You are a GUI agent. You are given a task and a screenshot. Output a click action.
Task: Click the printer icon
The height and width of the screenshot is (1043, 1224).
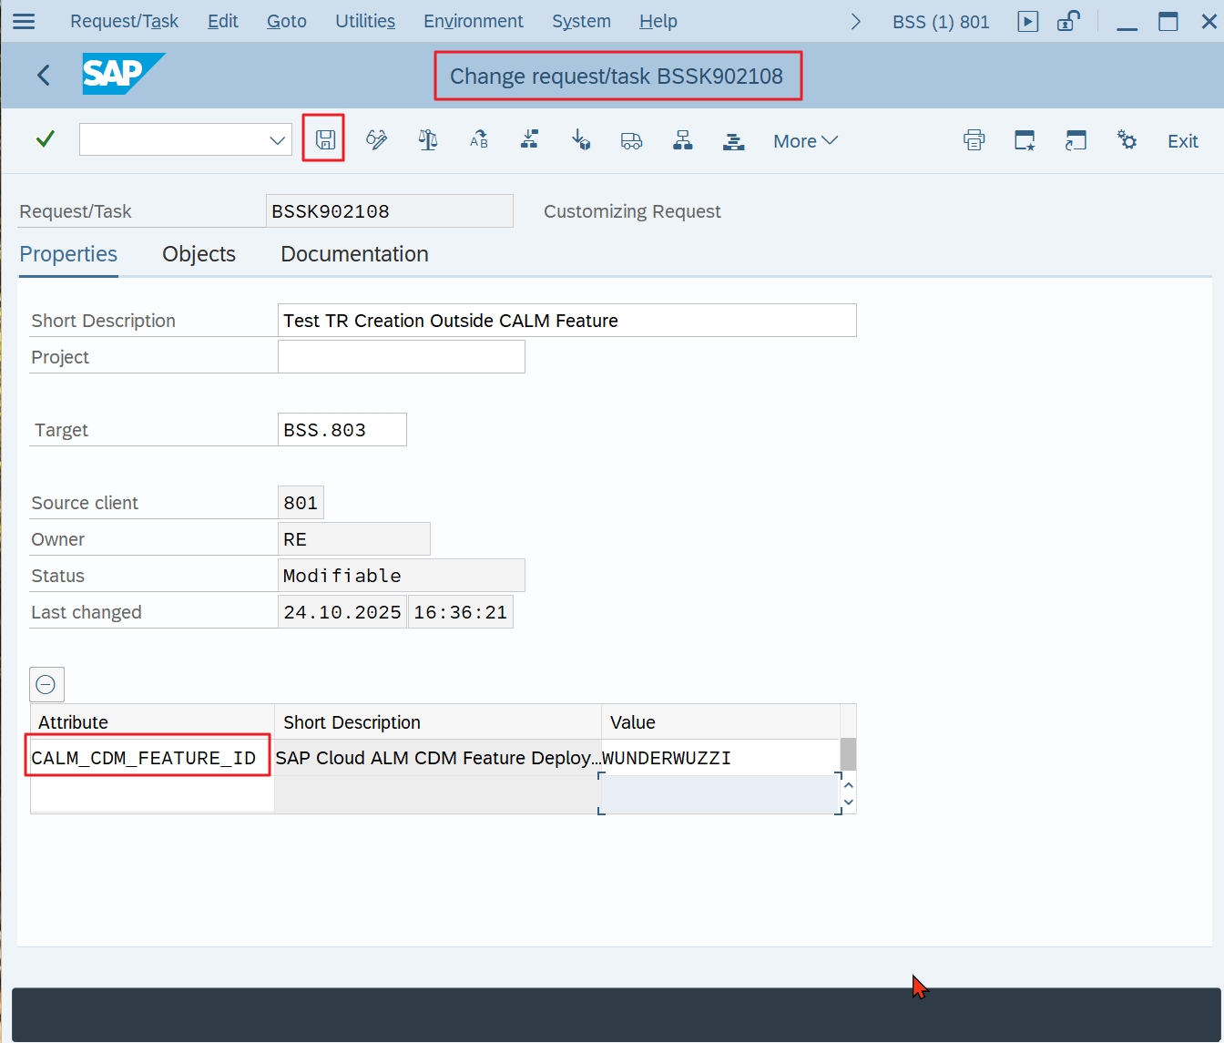click(x=974, y=140)
